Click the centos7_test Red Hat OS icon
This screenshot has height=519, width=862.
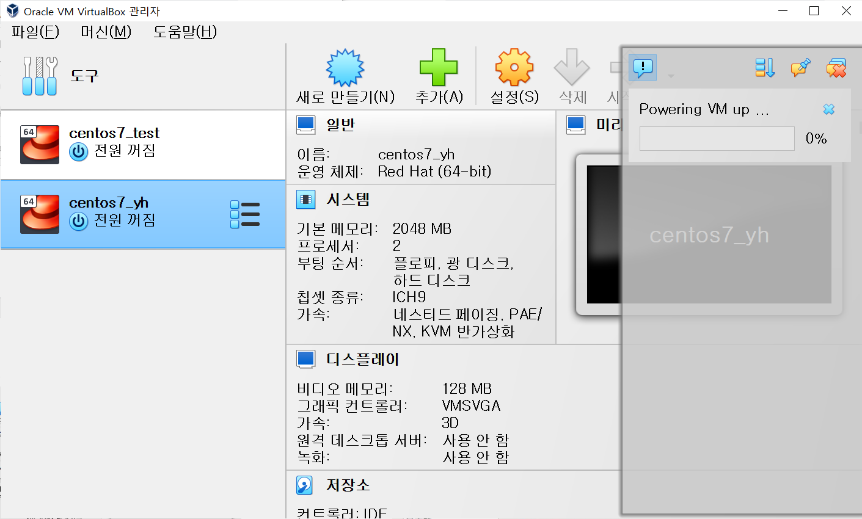tap(40, 145)
